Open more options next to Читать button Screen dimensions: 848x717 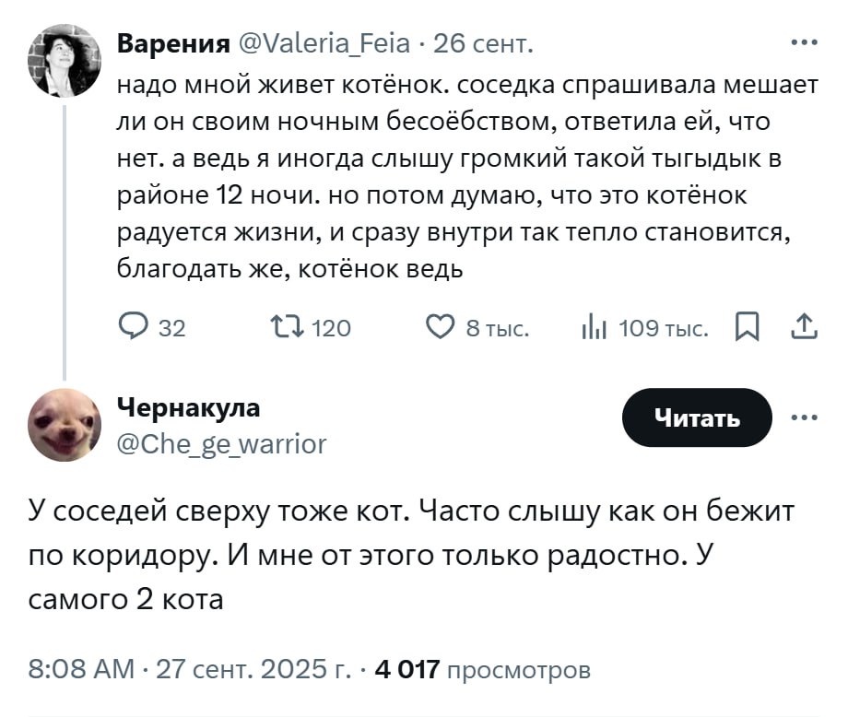click(x=804, y=417)
